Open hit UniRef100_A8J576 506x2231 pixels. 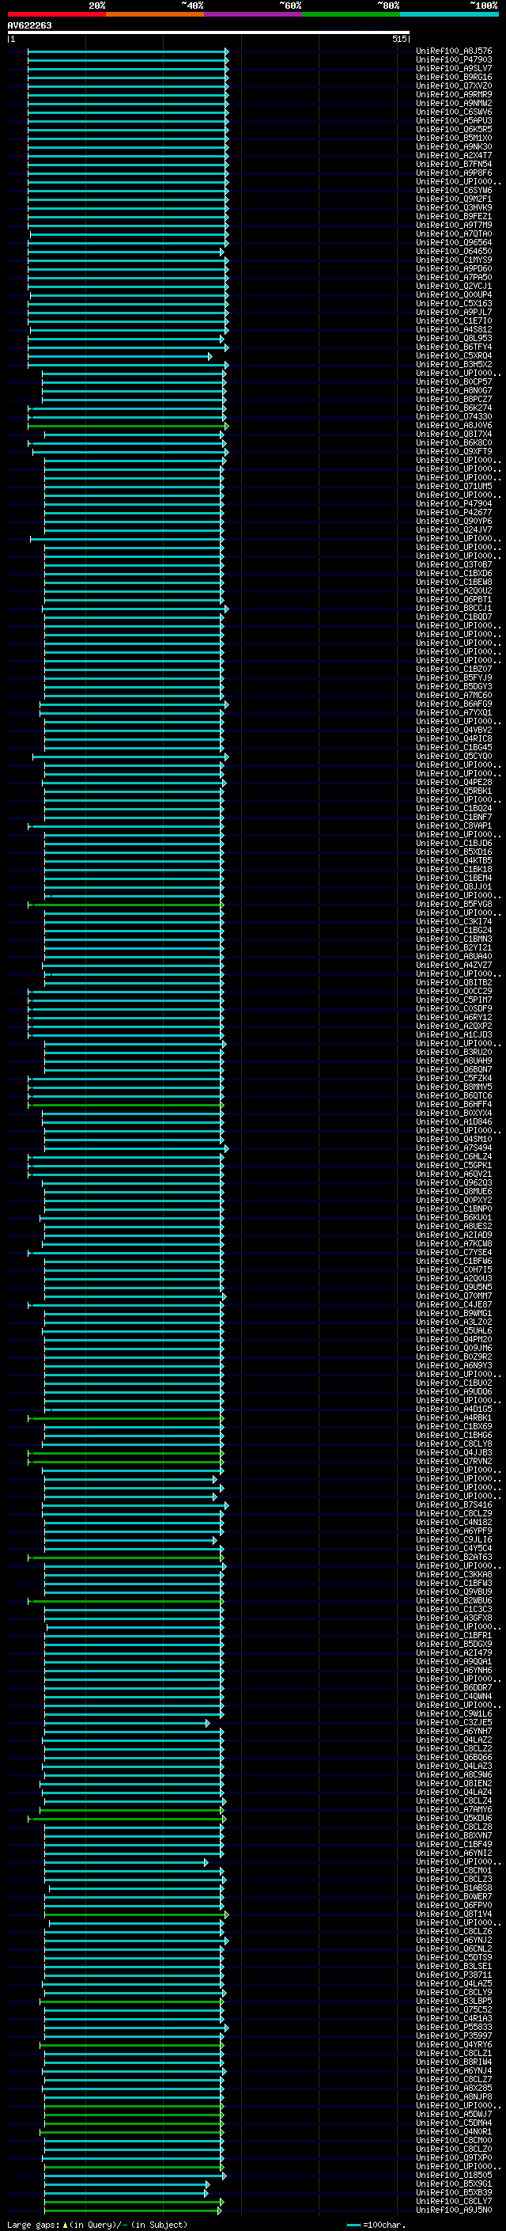[x=454, y=51]
